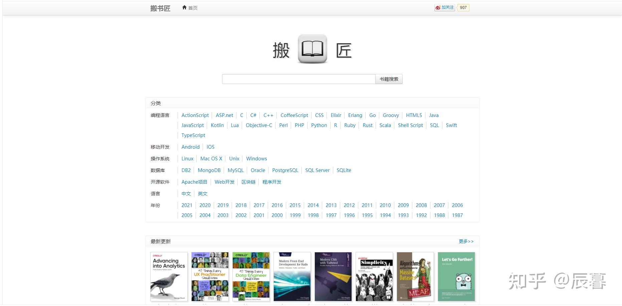The width and height of the screenshot is (622, 306).
Task: Select the year 2021 filter
Action: (187, 205)
